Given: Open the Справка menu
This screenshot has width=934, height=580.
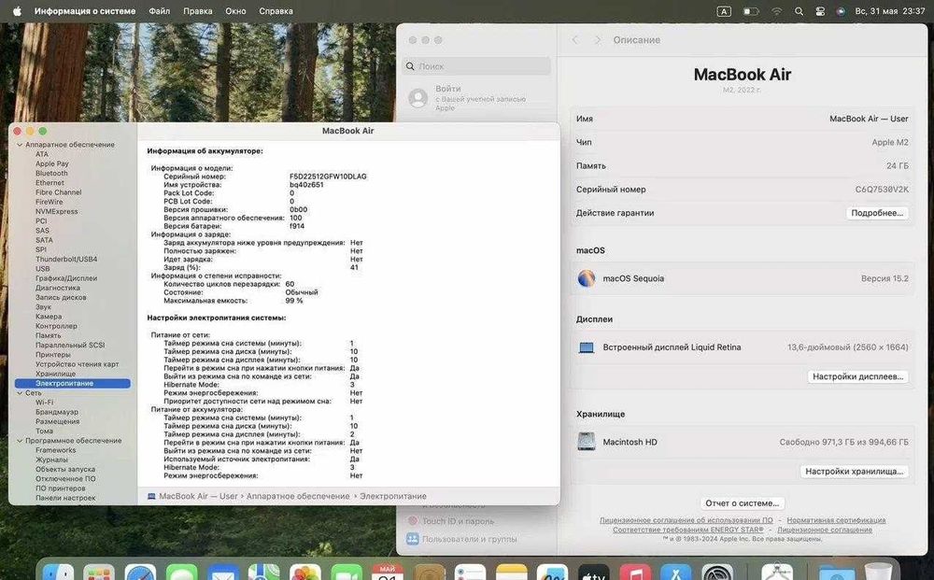Looking at the screenshot, I should 276,11.
